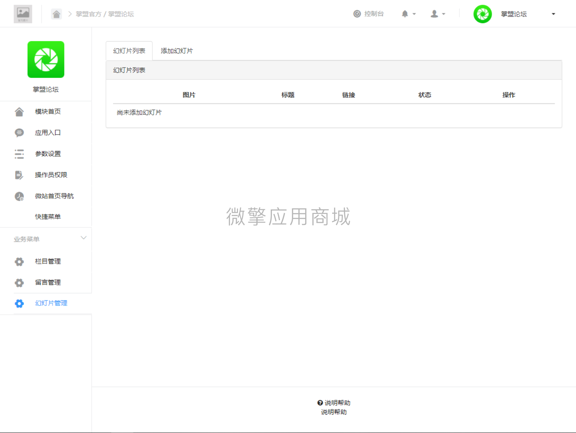576x433 pixels.
Task: Click the large green 掌盟论坛 app logo
Action: 46,60
